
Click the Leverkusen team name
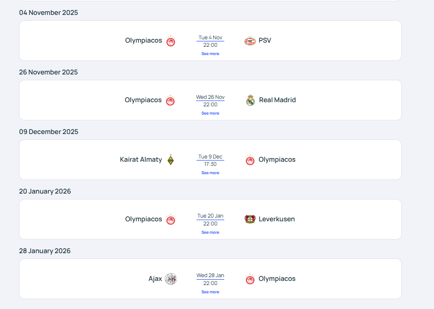pyautogui.click(x=276, y=219)
